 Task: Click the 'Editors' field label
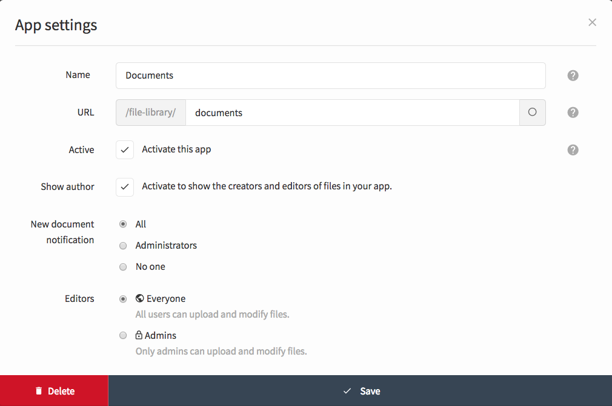coord(79,299)
